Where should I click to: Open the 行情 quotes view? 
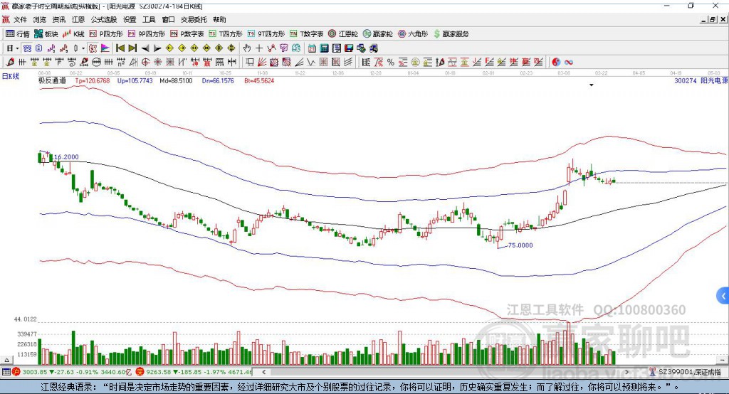(17, 34)
